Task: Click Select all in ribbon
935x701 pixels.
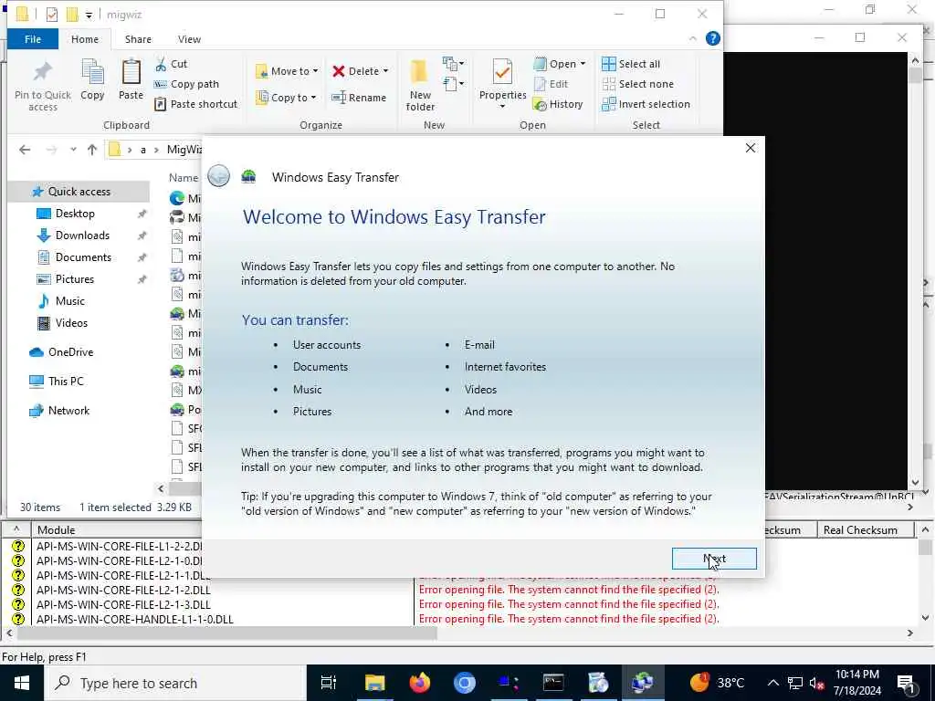Action: coord(631,64)
